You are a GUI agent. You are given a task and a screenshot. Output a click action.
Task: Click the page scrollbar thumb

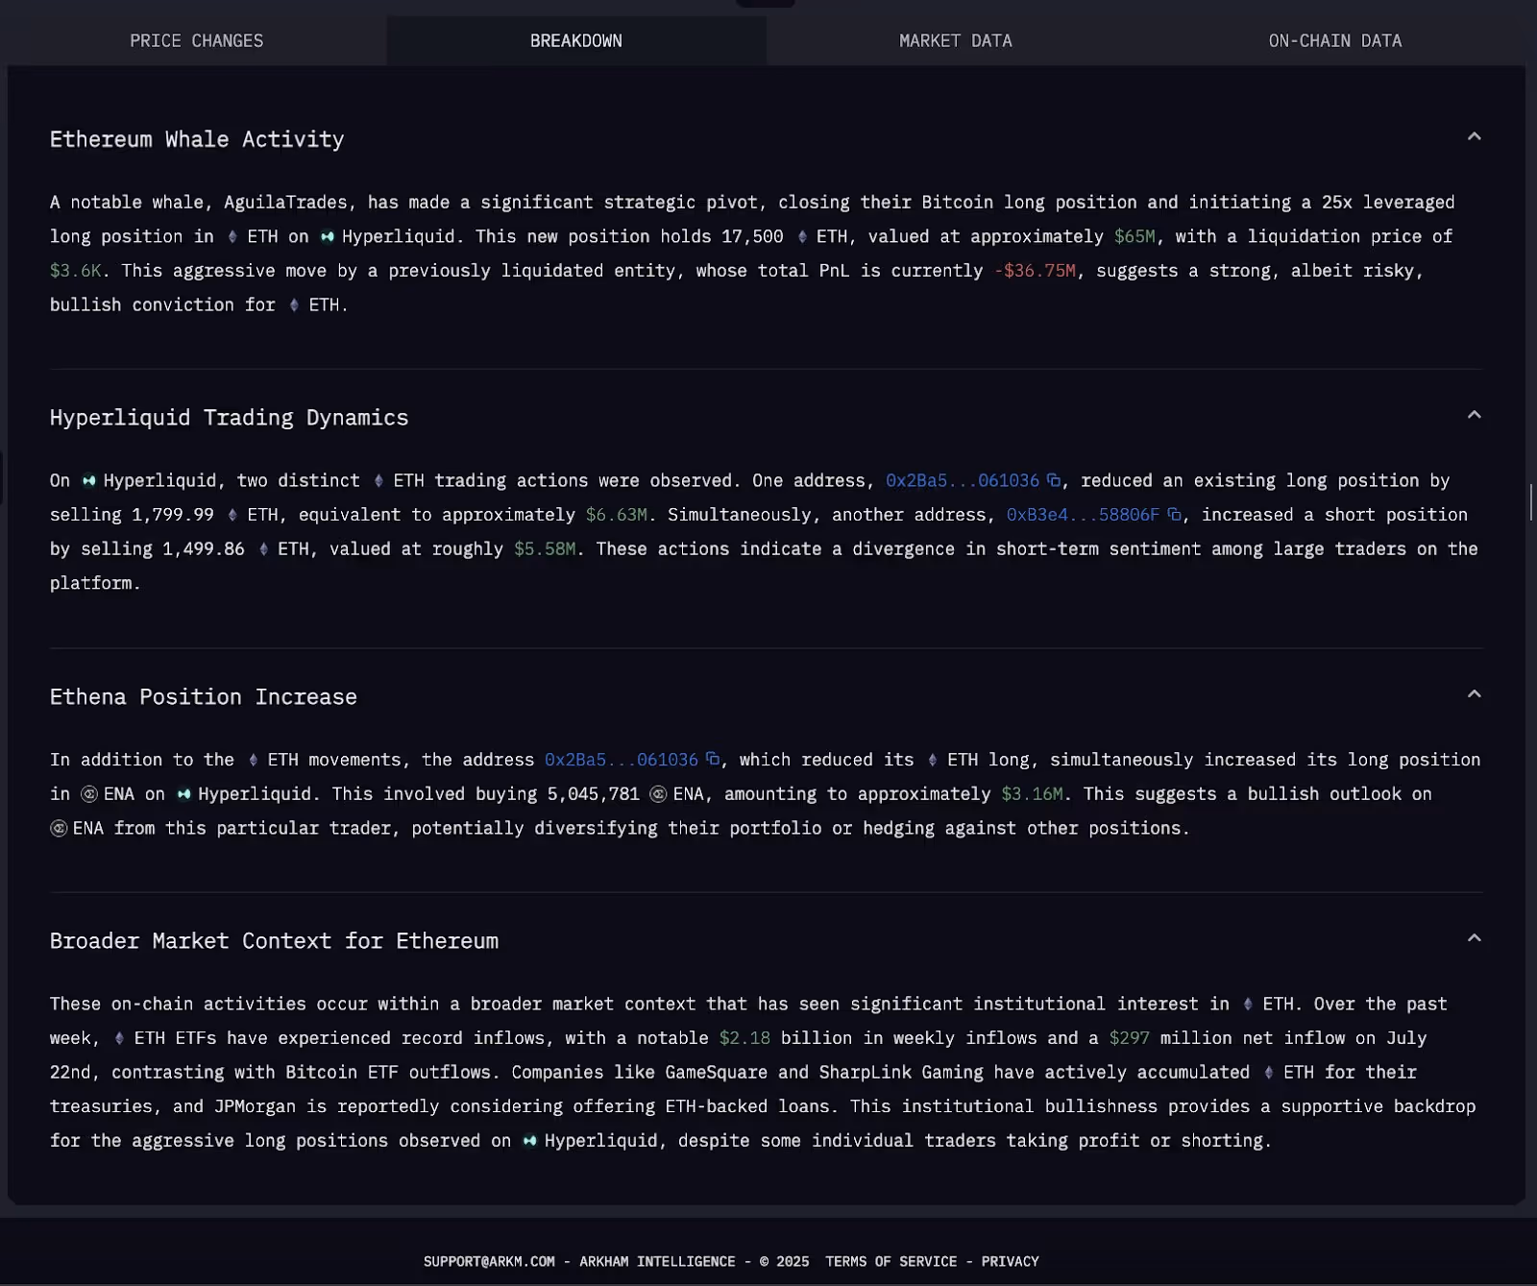pyautogui.click(x=1531, y=502)
